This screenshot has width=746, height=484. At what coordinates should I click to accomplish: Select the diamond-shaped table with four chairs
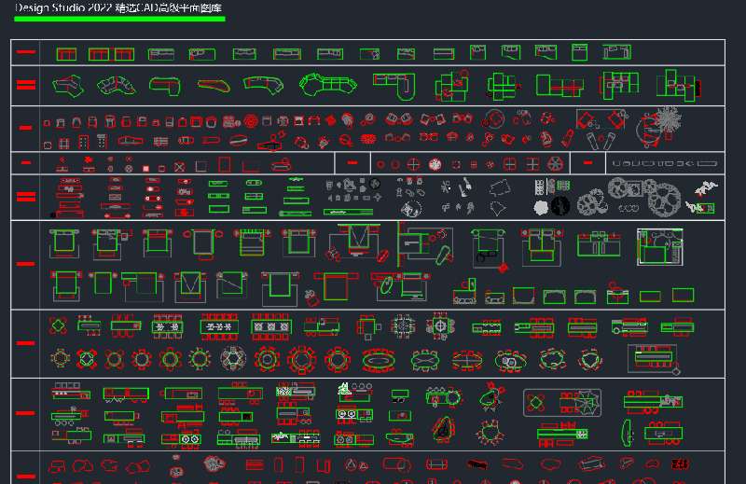(59, 326)
